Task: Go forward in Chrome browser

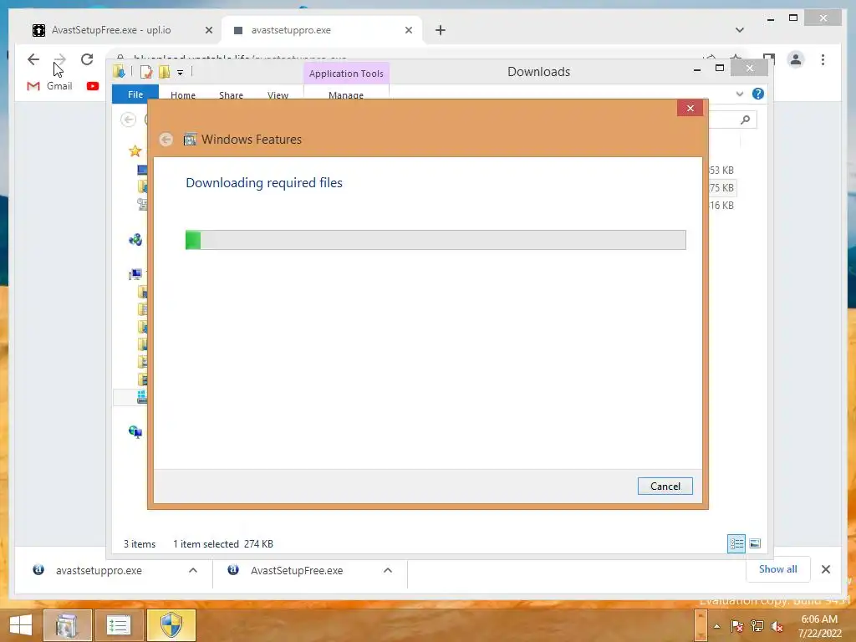Action: (x=60, y=59)
